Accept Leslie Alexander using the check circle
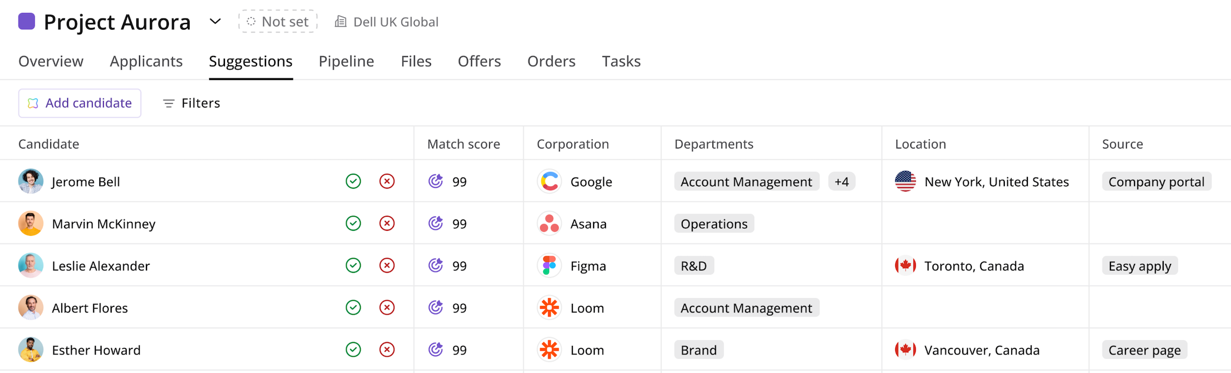 [x=353, y=265]
